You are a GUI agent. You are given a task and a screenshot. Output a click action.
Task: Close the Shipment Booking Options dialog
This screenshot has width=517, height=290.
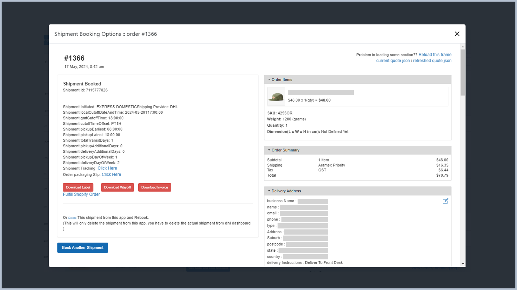[457, 34]
